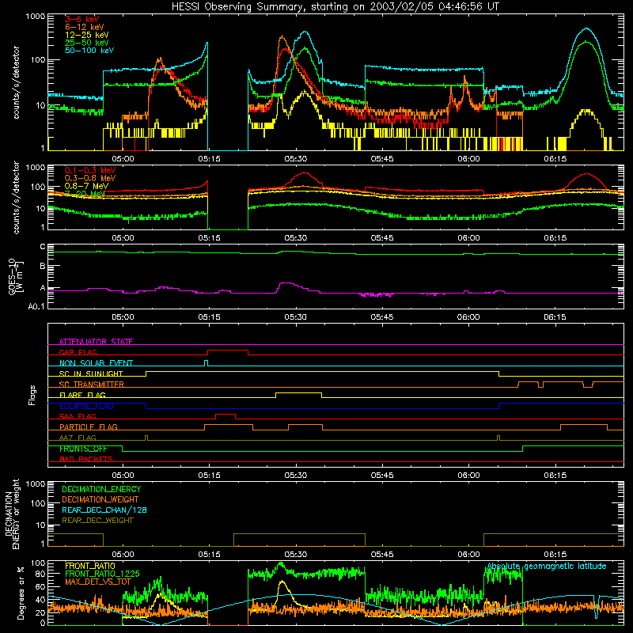Select the AAZ_FLAG label

78,438
